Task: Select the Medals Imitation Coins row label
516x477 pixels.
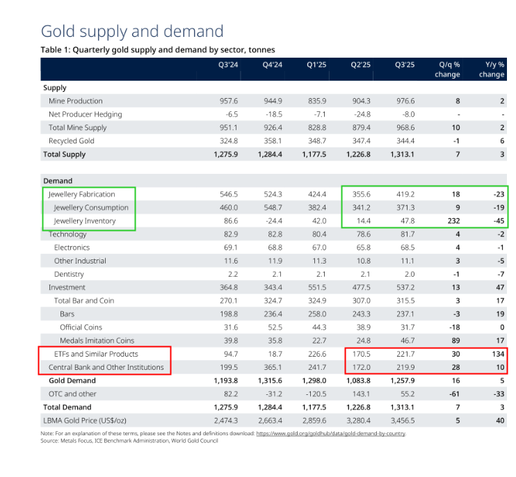Action: 97,341
